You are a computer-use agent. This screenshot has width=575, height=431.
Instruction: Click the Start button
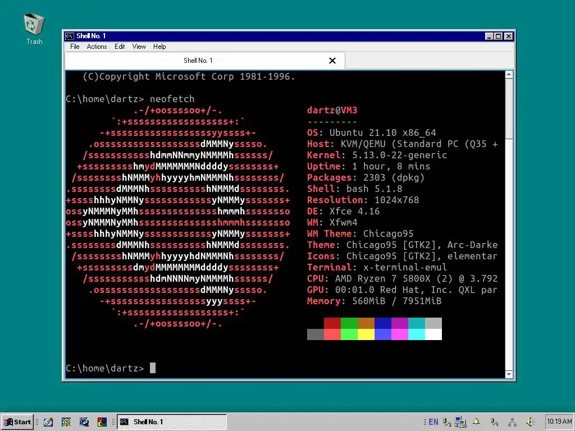pos(17,422)
